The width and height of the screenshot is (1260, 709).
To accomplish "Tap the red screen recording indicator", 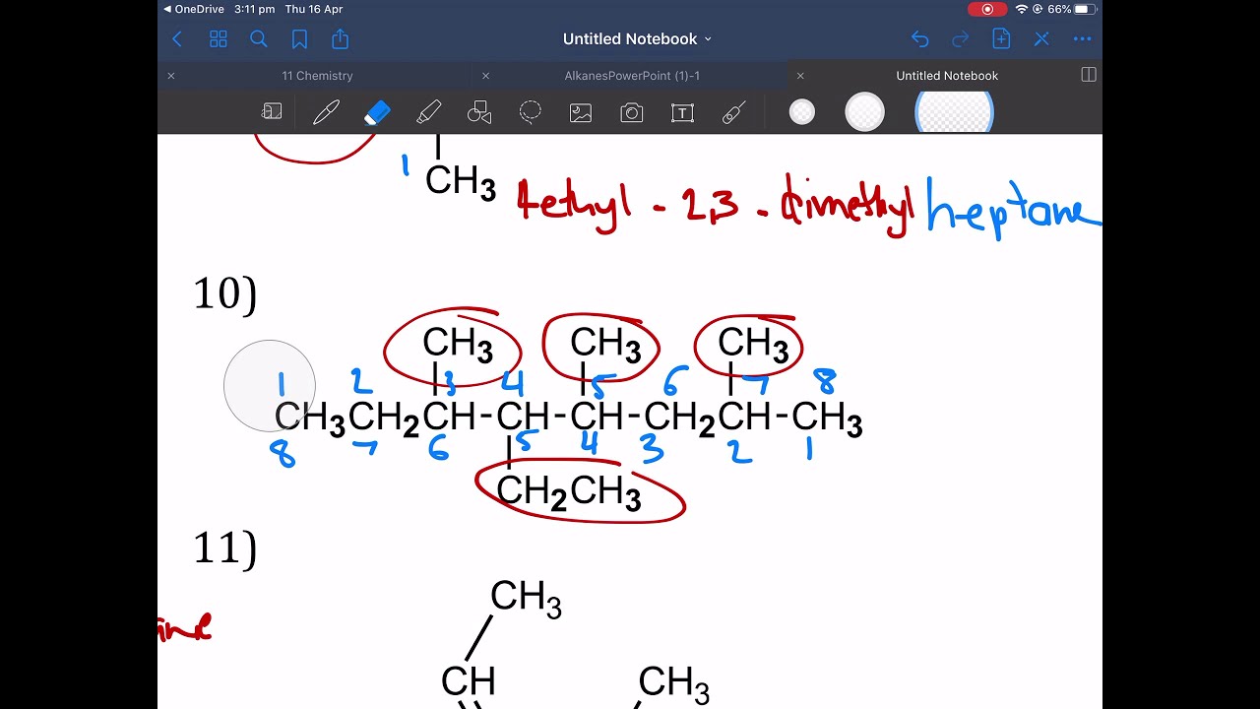I will click(x=987, y=9).
